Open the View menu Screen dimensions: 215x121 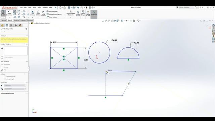(30, 7)
